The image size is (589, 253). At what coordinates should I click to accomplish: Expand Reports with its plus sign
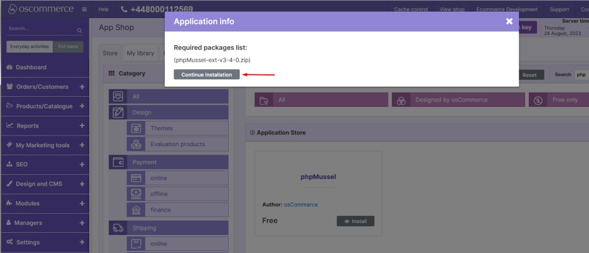(82, 125)
